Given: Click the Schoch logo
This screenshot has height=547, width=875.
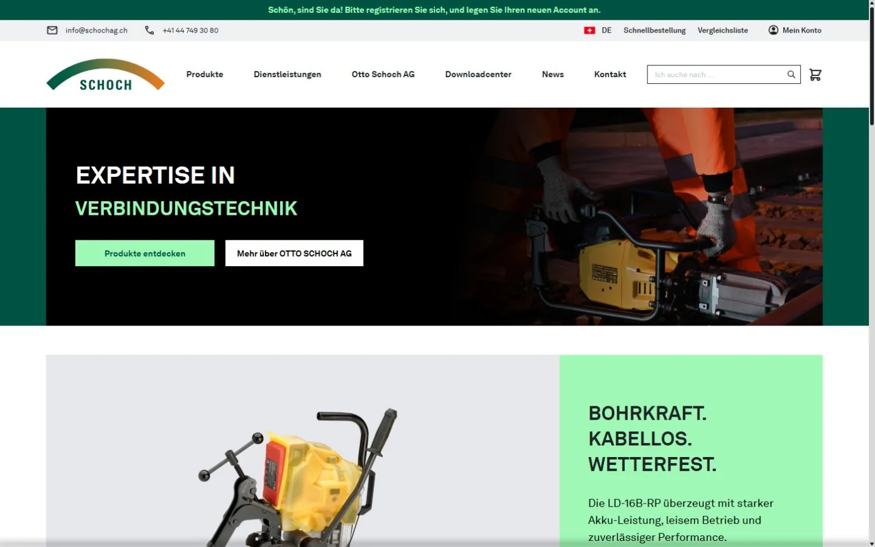Looking at the screenshot, I should click(105, 75).
